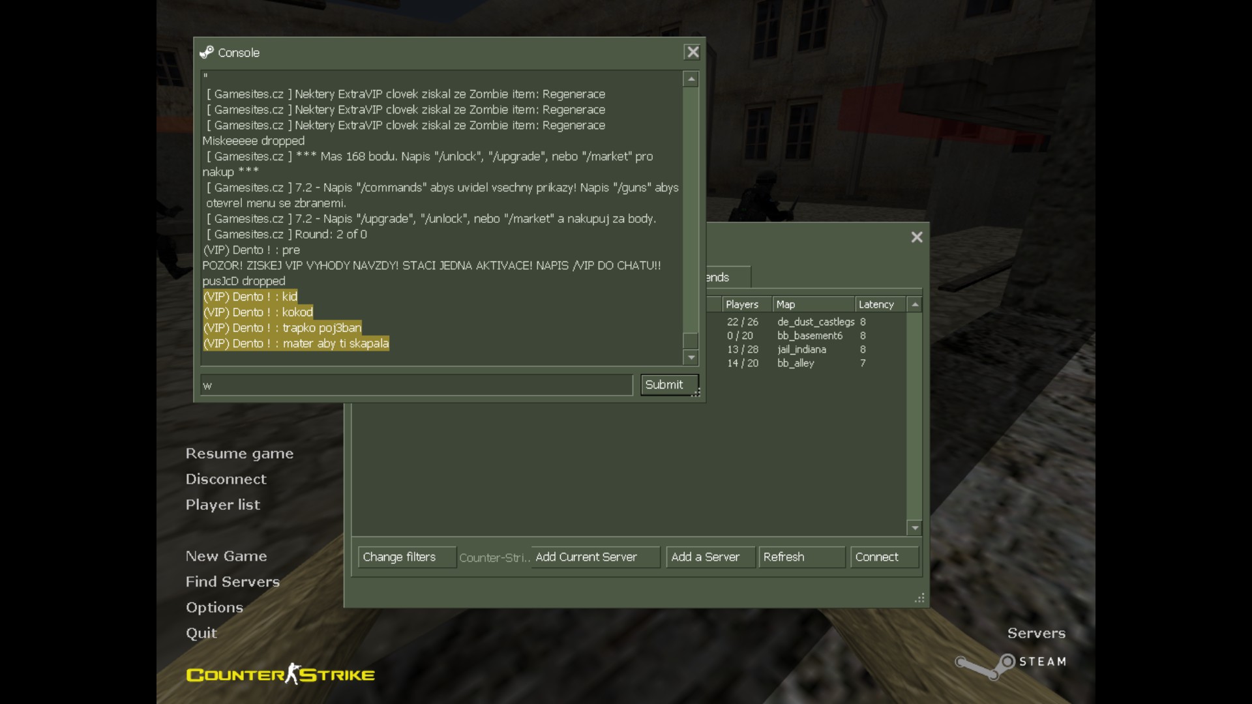
Task: Sort servers by Map column
Action: coord(814,304)
